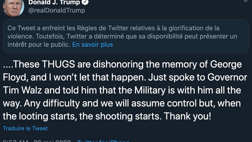252x142 pixels.
Task: Open Donald J. Trump's profile picture
Action: click(x=13, y=8)
